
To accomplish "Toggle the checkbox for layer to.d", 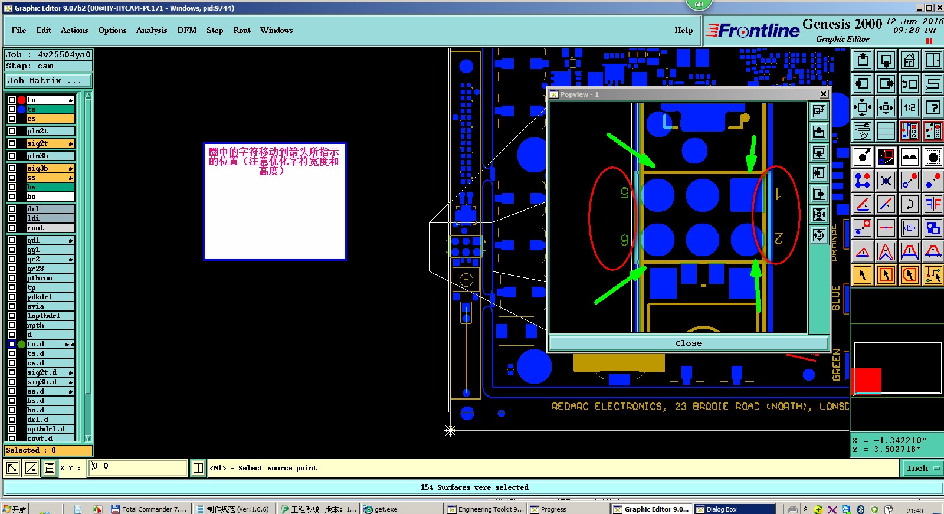I will click(12, 344).
